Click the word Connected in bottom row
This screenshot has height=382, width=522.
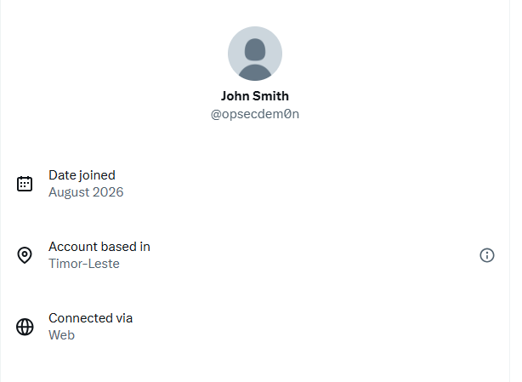[x=81, y=318]
